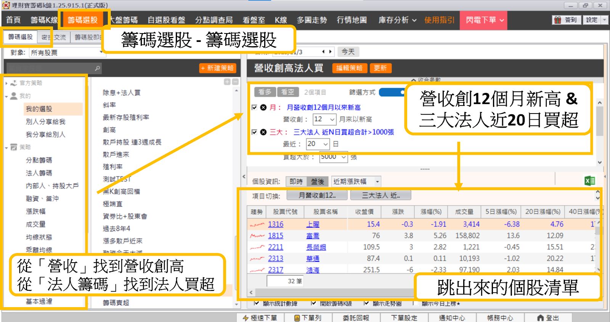Open 下單設定 in the bottom bar
This screenshot has height=322, width=610.
coord(405,318)
